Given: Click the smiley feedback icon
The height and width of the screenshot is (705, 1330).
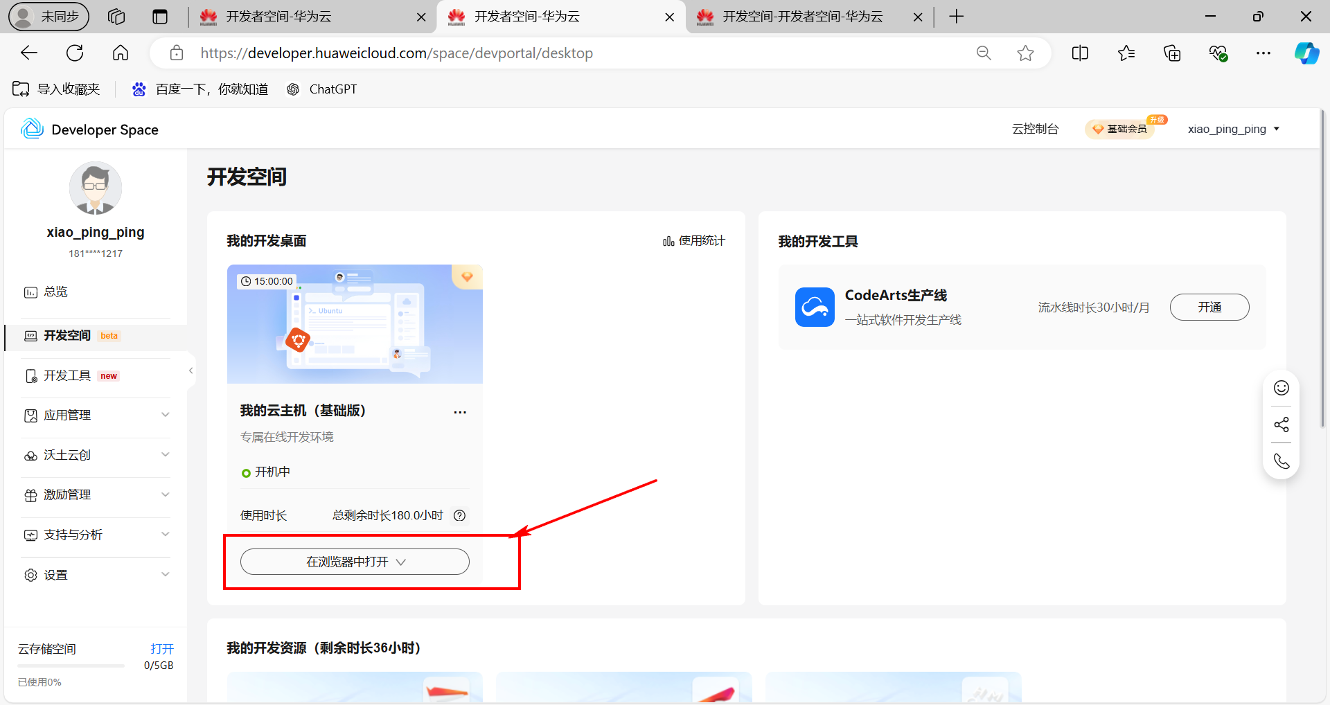Looking at the screenshot, I should coord(1281,388).
